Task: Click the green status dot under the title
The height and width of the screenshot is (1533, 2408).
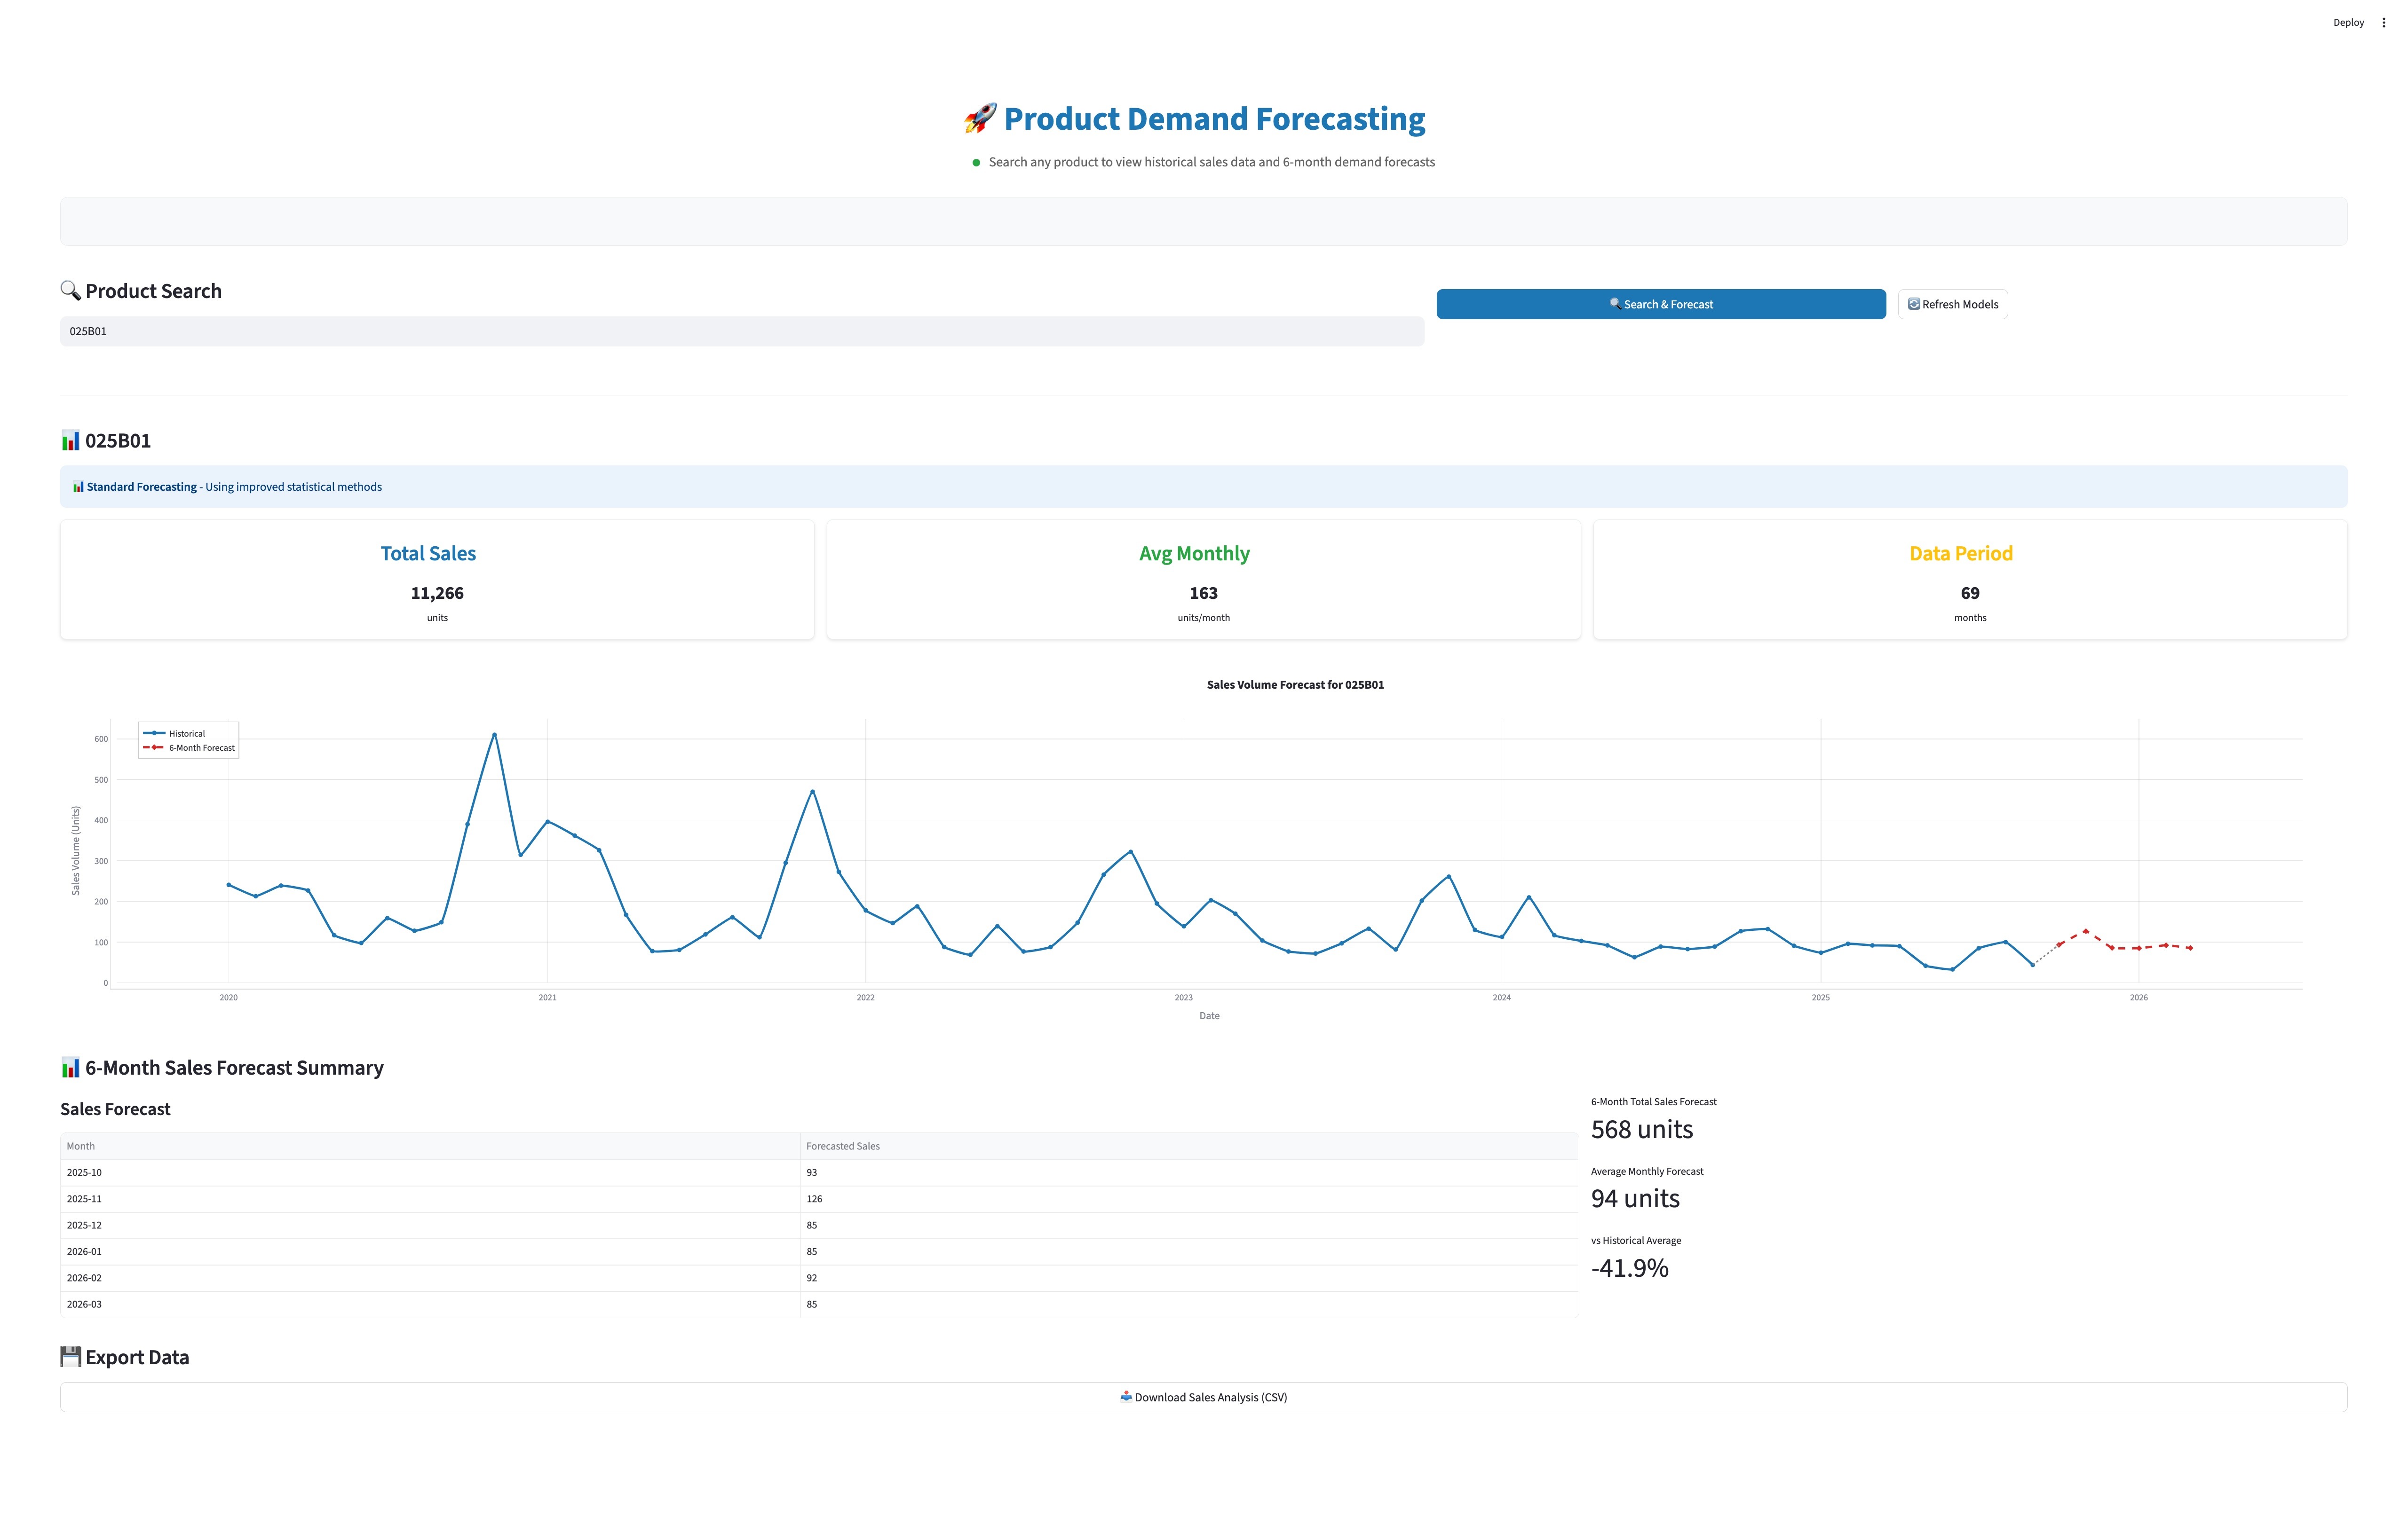Action: pos(976,163)
